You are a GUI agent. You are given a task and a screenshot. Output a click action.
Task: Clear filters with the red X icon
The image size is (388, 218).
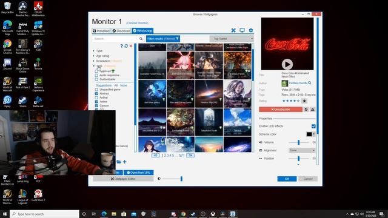tap(131, 46)
